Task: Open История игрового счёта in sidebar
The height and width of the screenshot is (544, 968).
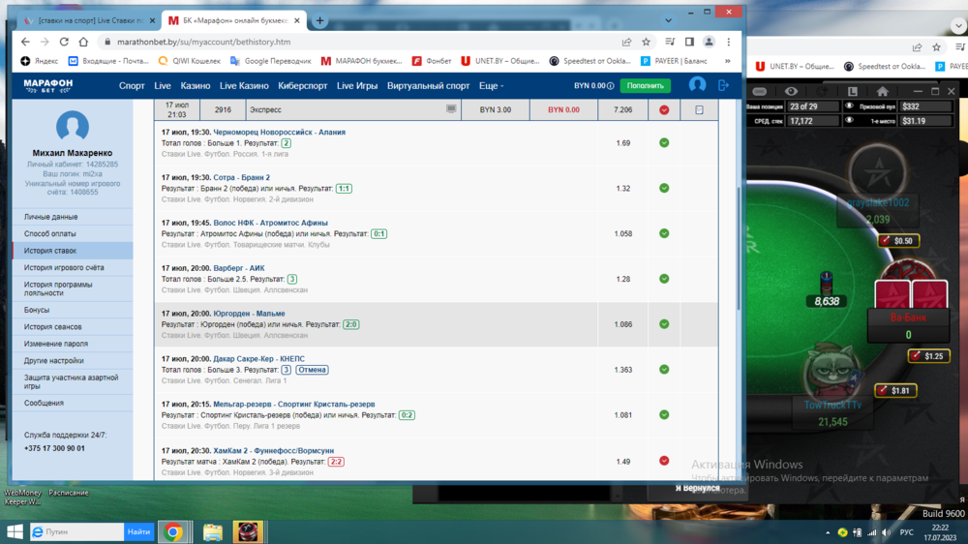Action: click(x=64, y=267)
